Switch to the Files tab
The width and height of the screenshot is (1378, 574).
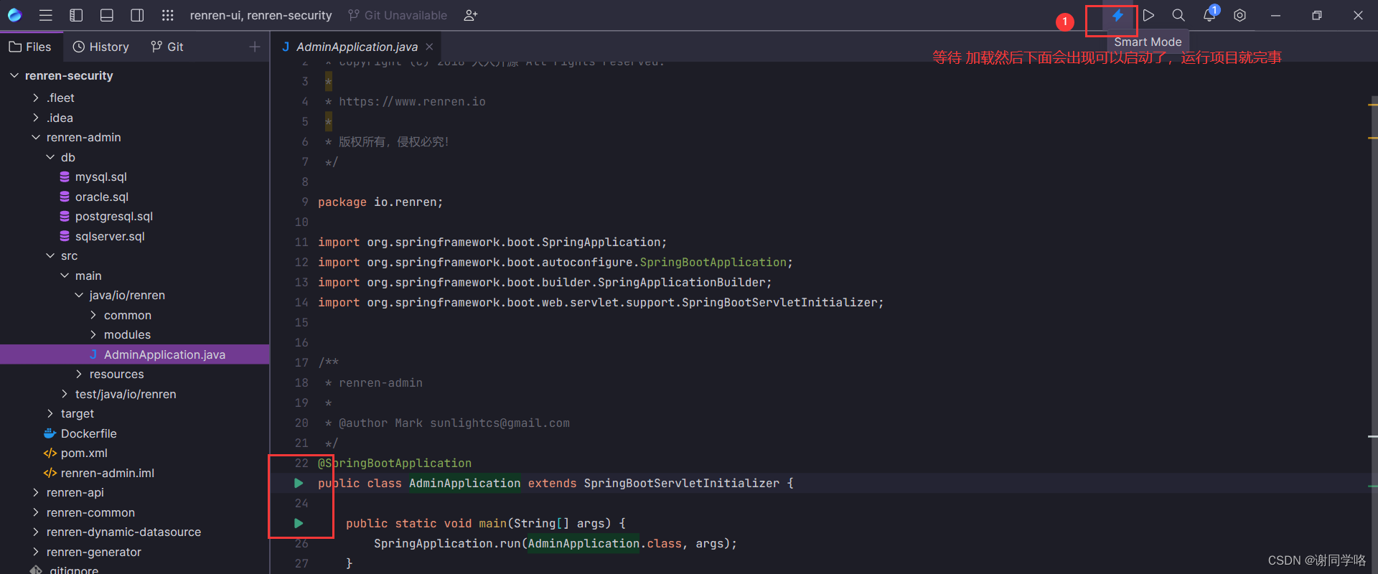coord(30,47)
